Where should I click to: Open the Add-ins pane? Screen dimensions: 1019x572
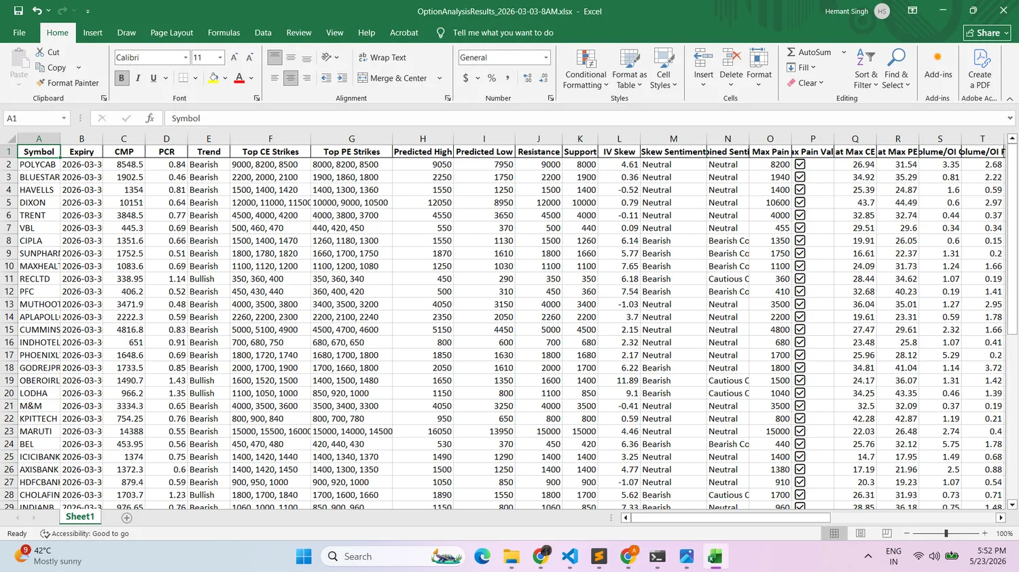pos(937,65)
